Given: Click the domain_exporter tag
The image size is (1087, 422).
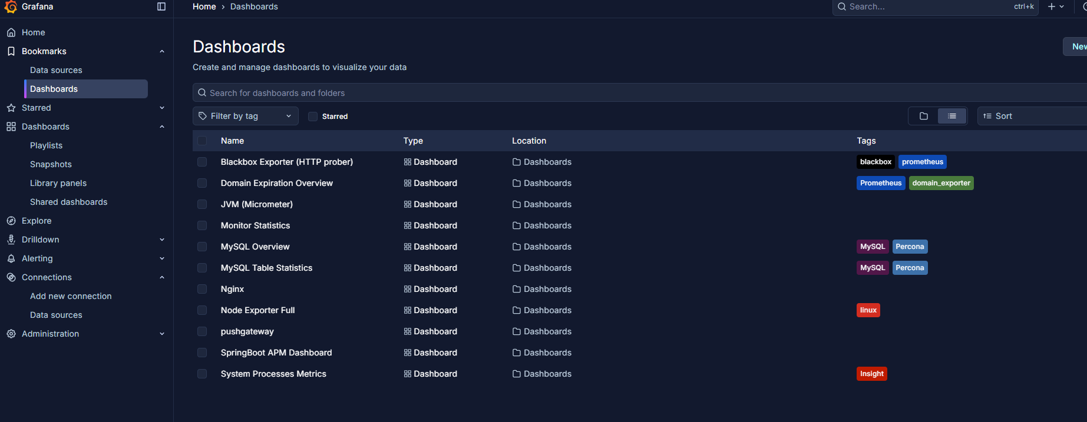Looking at the screenshot, I should 941,183.
